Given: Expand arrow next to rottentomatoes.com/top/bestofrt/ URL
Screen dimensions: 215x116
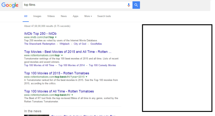Looking at the screenshot, I should coord(72,95).
